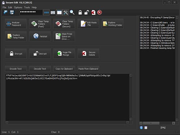
Task: Click the 'Char: 0' status bar entry
Action: coord(55,132)
